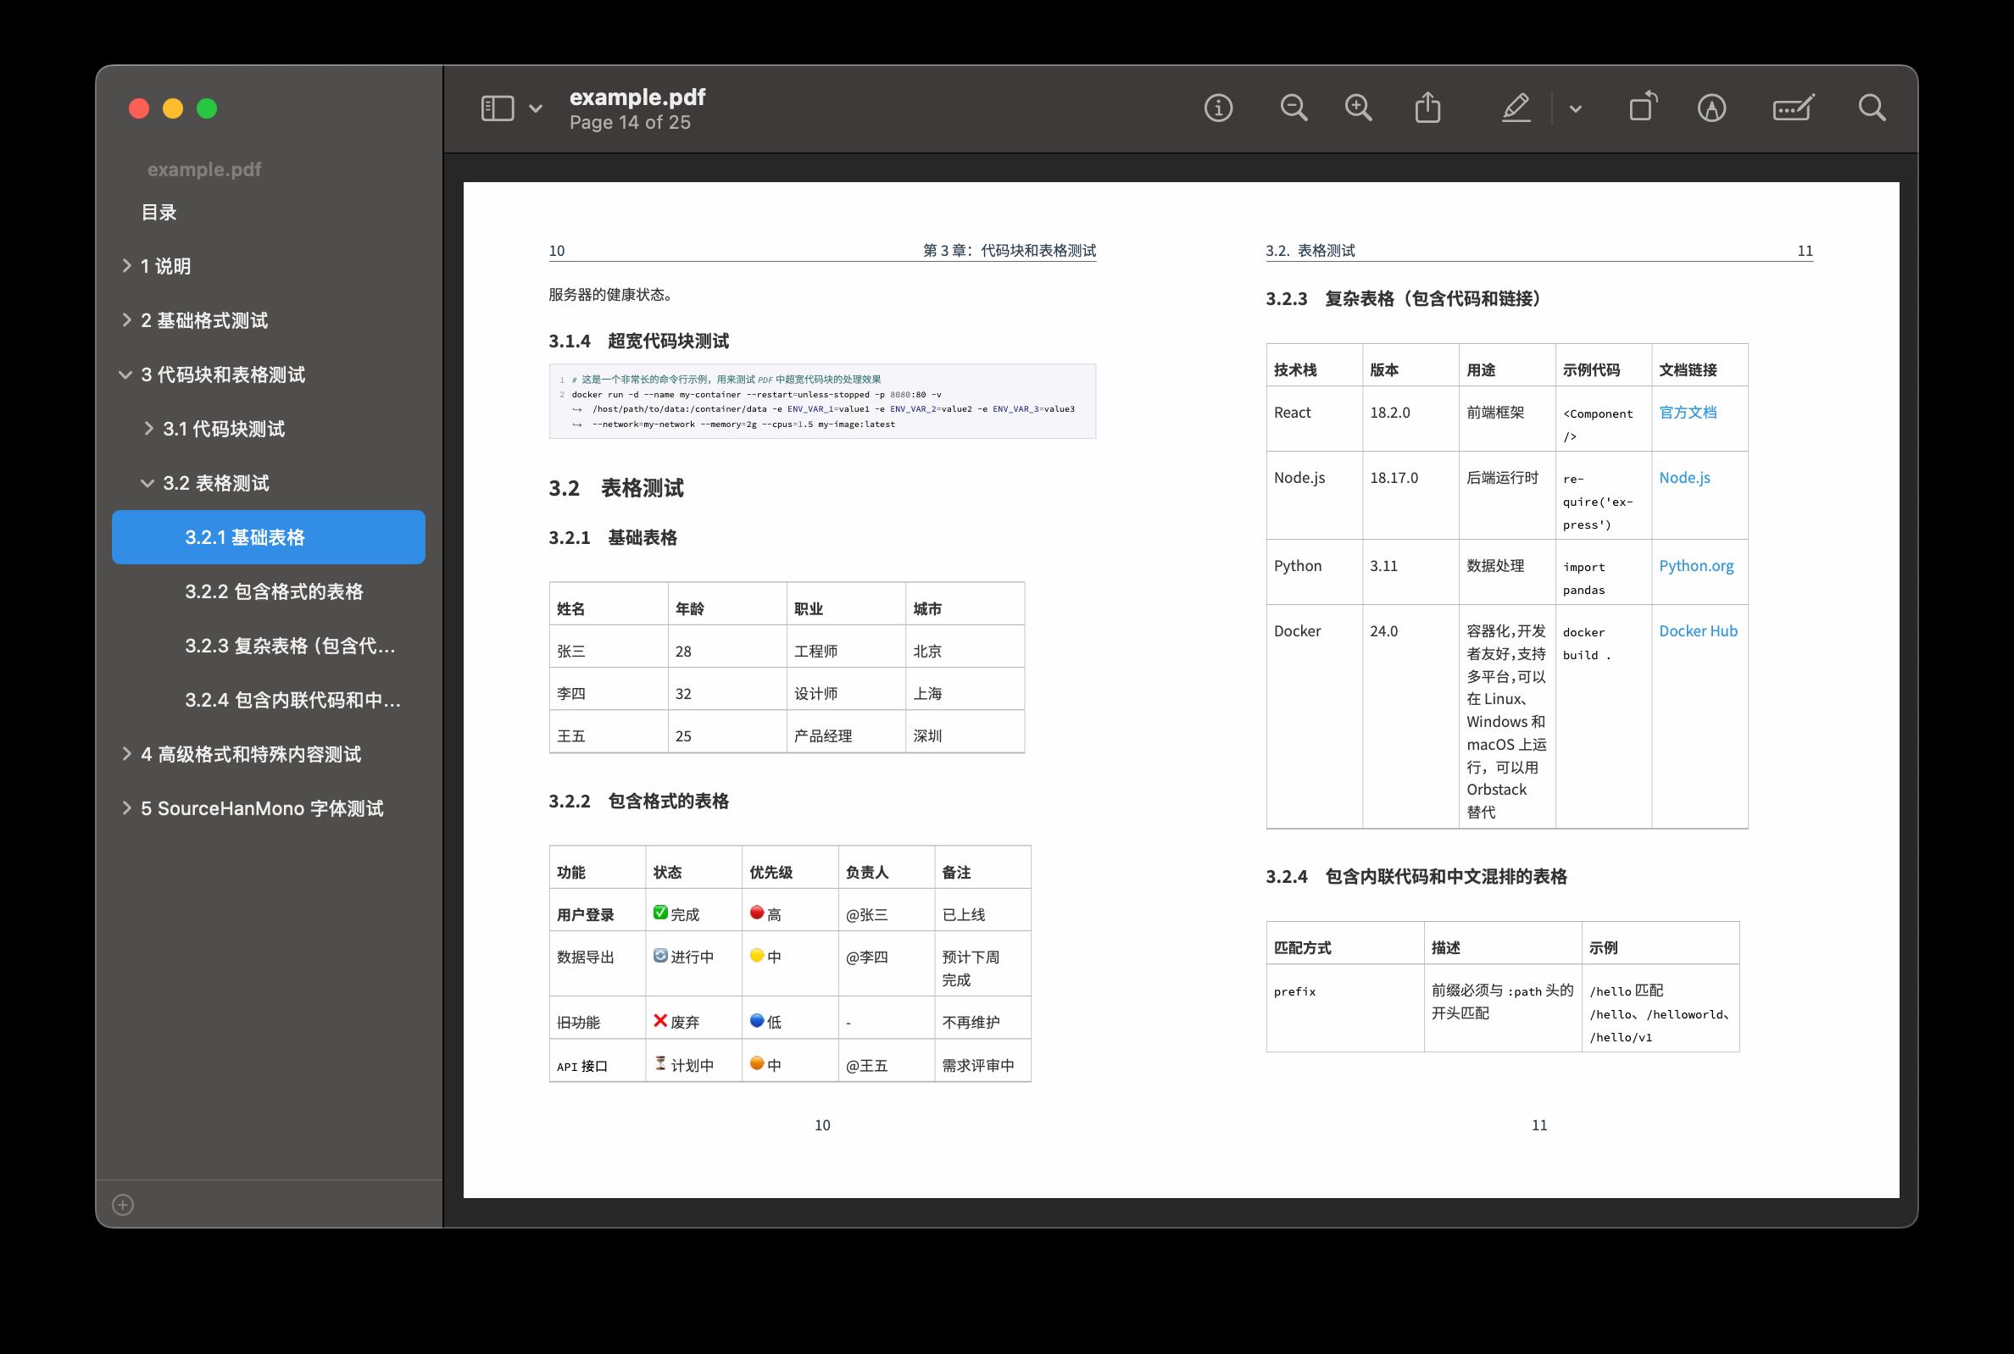The height and width of the screenshot is (1354, 2014).
Task: Click the docker run code block
Action: click(x=822, y=402)
